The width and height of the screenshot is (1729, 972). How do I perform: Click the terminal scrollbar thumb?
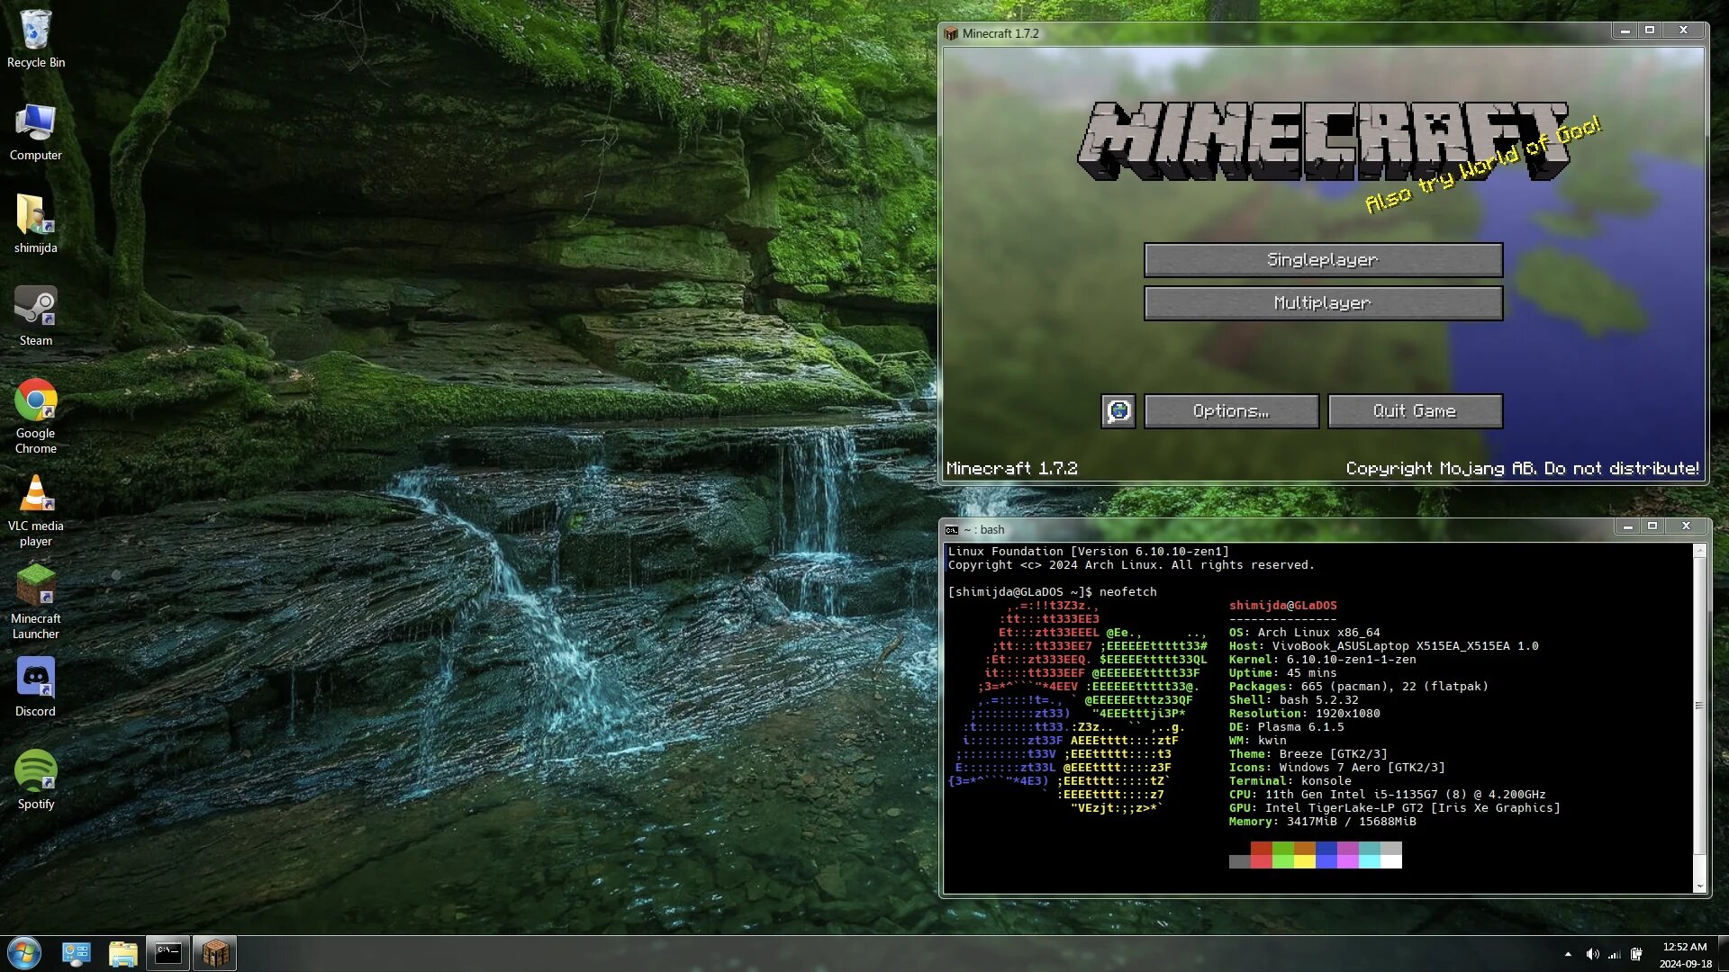(x=1699, y=706)
